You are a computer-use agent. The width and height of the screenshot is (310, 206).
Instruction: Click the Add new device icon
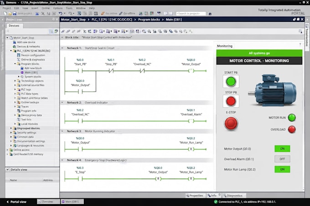point(15,42)
